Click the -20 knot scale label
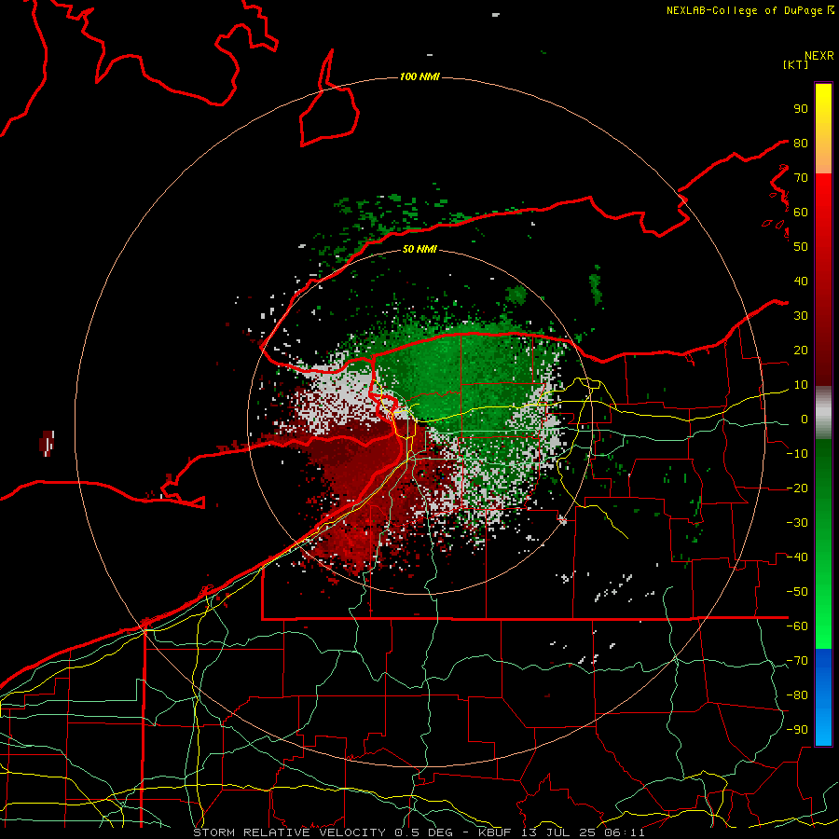This screenshot has height=839, width=839. [797, 488]
